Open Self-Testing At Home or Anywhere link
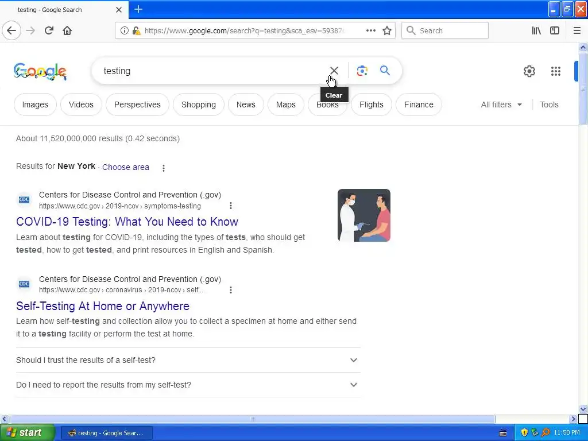Image resolution: width=588 pixels, height=441 pixels. coord(103,306)
